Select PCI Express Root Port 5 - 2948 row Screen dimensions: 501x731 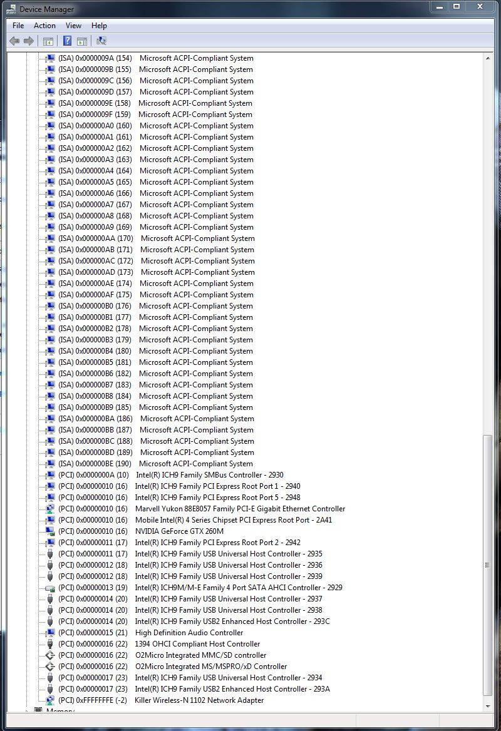(179, 498)
